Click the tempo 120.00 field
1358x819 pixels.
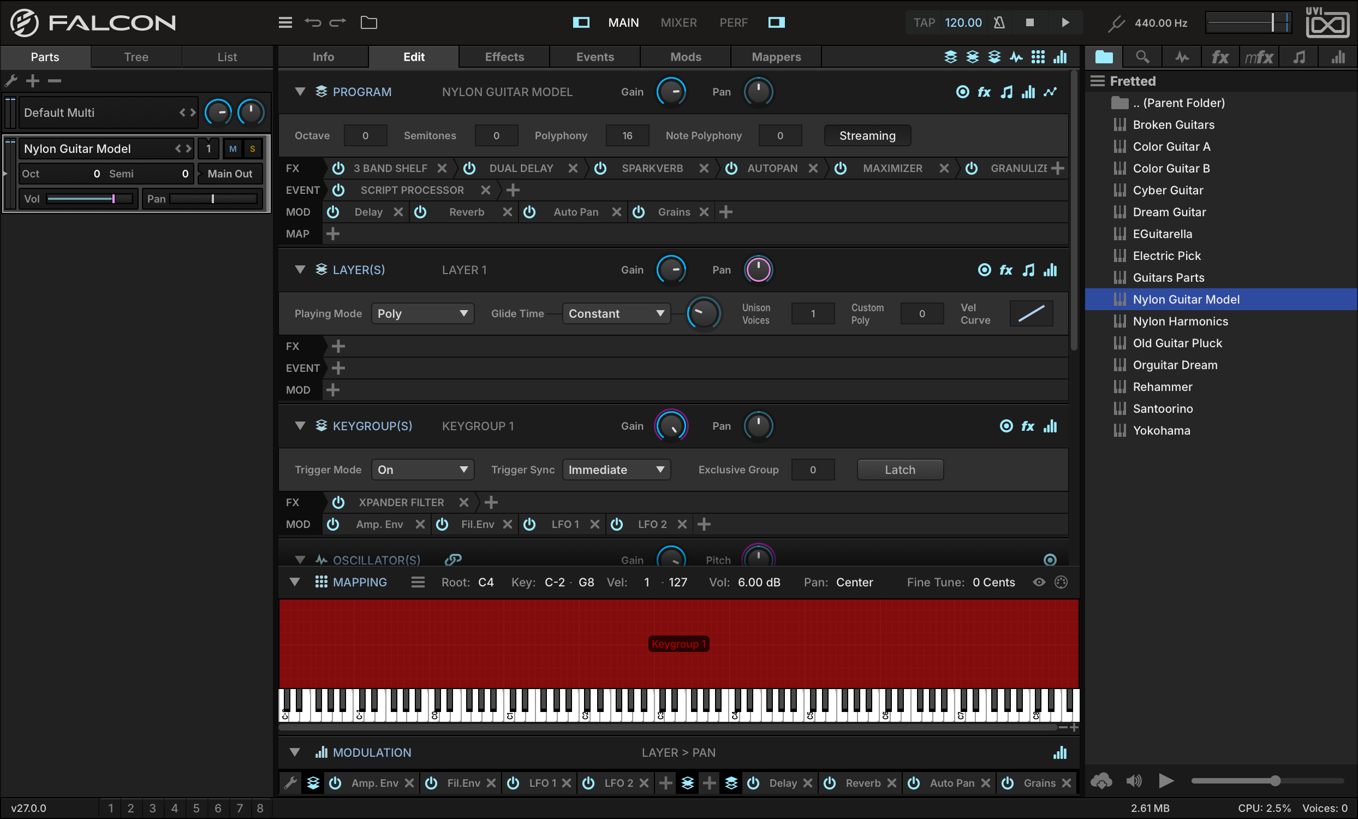[963, 22]
